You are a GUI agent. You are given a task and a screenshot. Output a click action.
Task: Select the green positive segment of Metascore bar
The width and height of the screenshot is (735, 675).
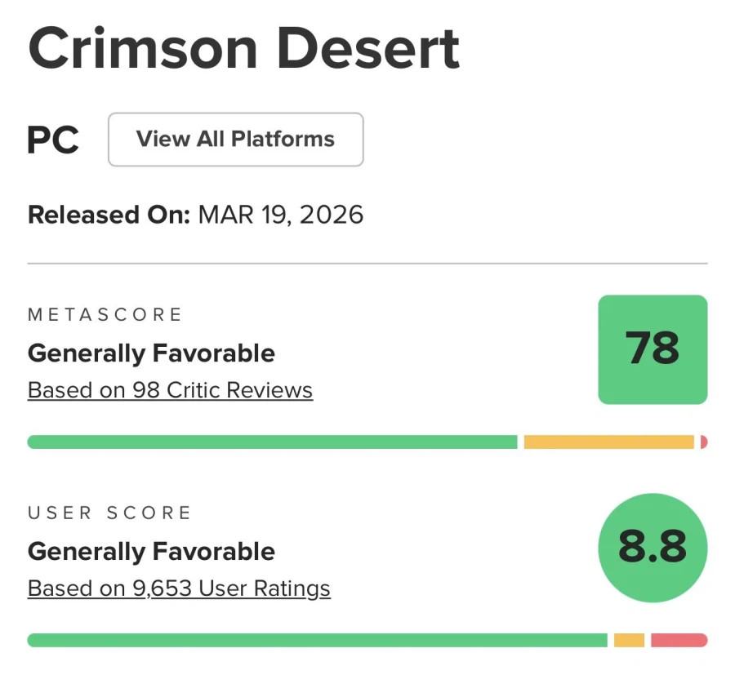272,442
